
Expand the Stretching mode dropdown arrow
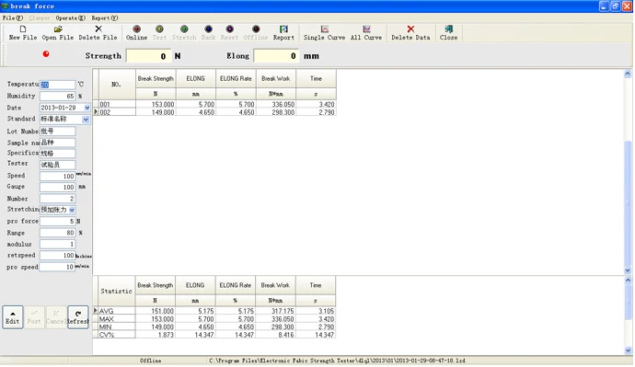pyautogui.click(x=72, y=210)
